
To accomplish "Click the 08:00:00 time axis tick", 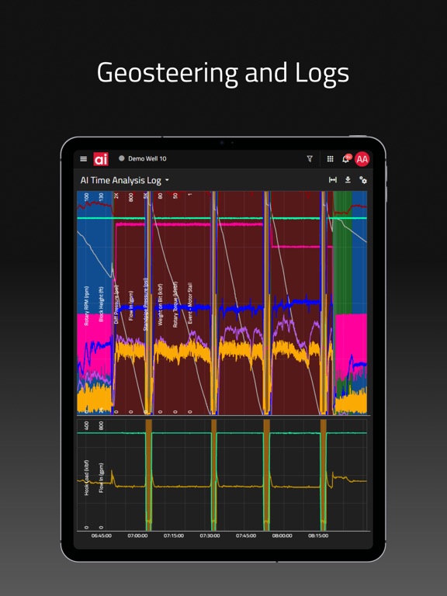I will click(x=282, y=535).
